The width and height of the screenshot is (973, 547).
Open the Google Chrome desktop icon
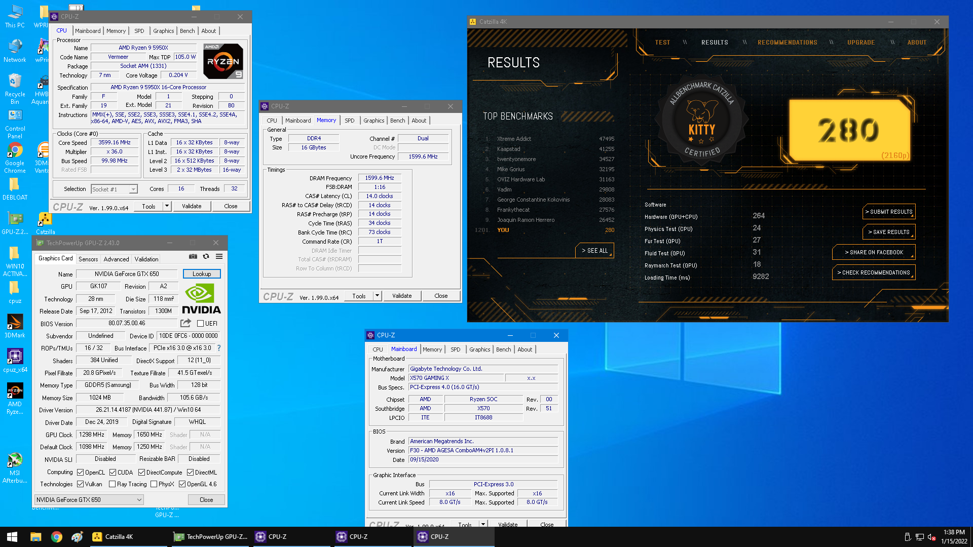tap(15, 158)
